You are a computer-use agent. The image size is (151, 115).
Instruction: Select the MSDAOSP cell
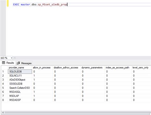point(20,100)
